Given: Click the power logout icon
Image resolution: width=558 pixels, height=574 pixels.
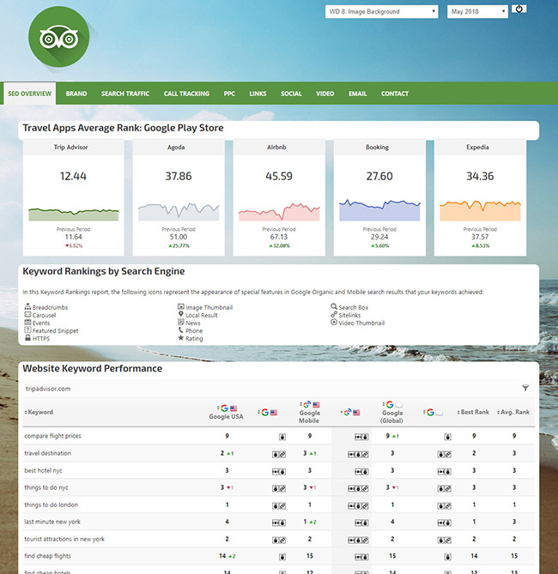Looking at the screenshot, I should (x=519, y=9).
